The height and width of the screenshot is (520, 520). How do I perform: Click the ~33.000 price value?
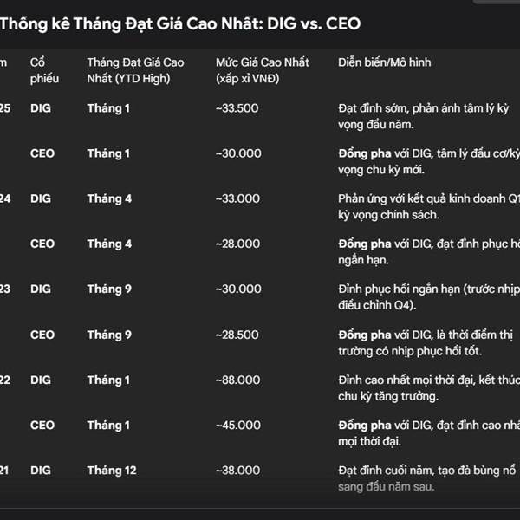point(238,198)
